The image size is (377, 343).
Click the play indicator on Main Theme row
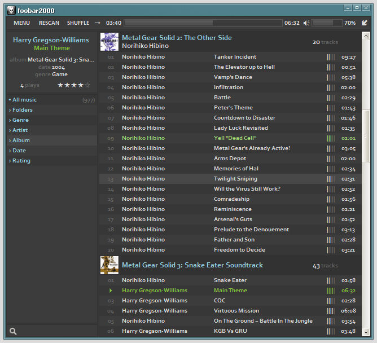111,291
